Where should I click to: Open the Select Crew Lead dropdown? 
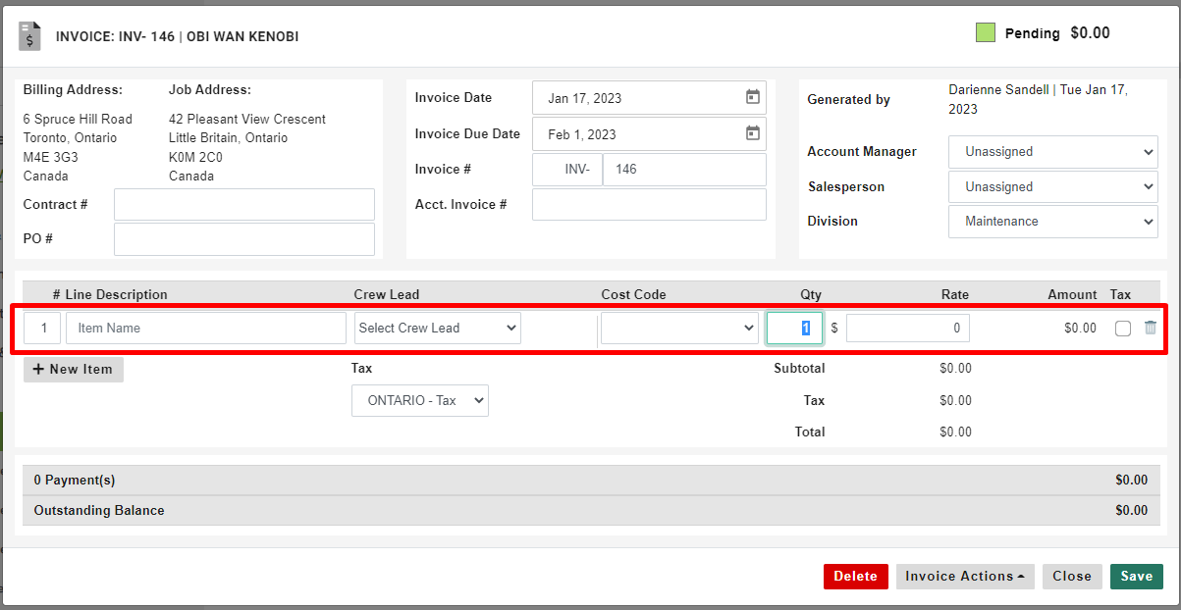click(437, 328)
